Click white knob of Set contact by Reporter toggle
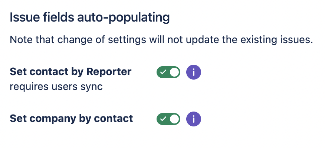 tap(174, 72)
